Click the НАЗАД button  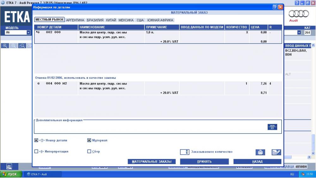tap(257, 162)
